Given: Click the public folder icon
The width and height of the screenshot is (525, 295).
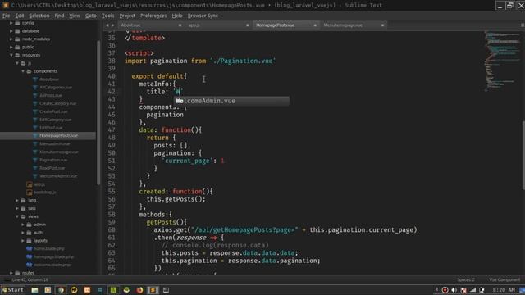Looking at the screenshot, I should [17, 47].
